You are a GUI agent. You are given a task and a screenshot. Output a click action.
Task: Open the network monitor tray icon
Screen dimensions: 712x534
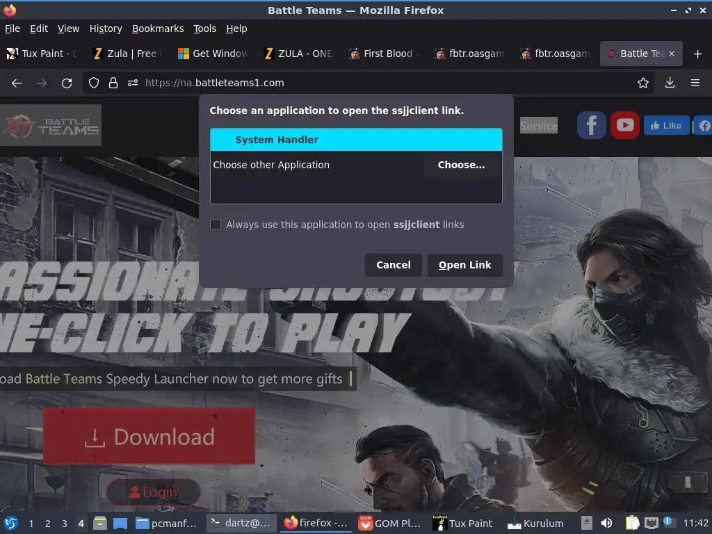point(651,523)
